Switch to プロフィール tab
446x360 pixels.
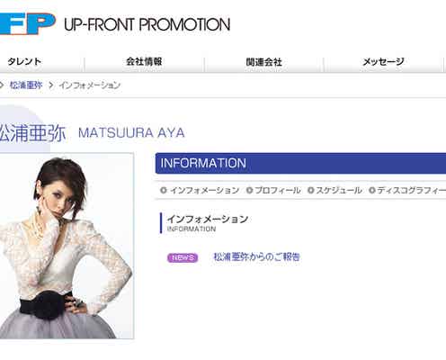278,190
